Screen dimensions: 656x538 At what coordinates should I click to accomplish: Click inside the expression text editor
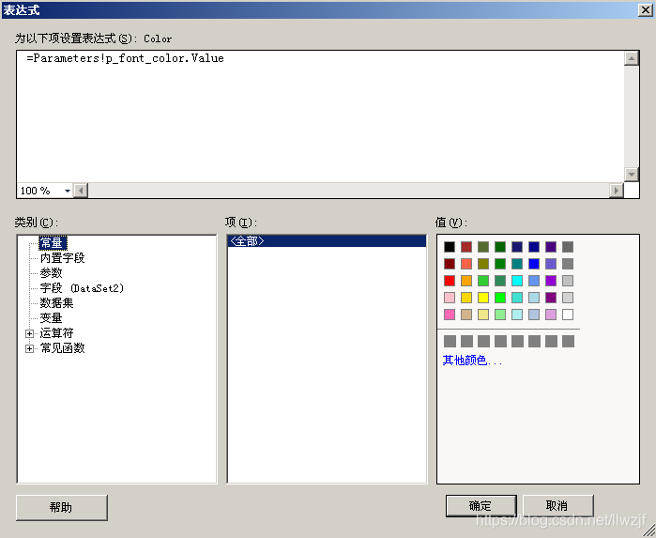320,116
